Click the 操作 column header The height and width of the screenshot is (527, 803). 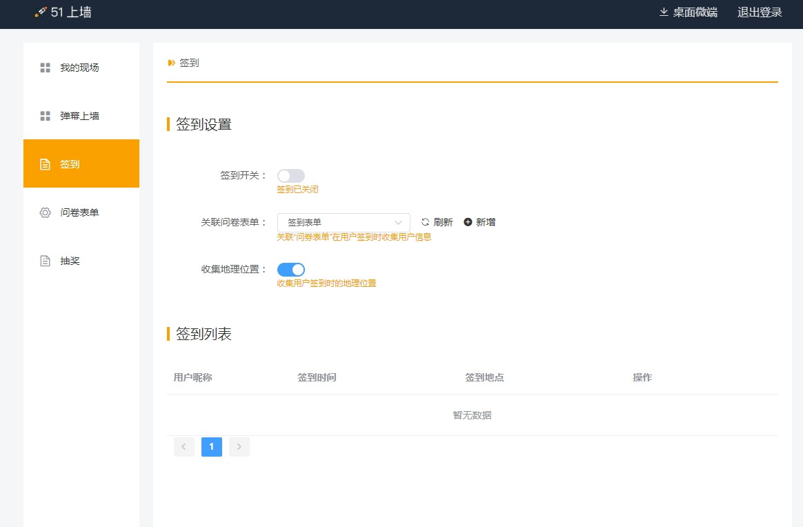[642, 377]
